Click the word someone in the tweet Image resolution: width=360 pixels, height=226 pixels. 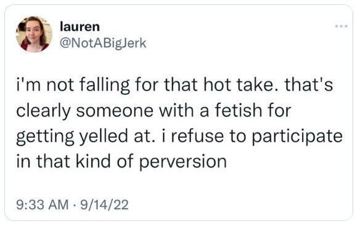[x=115, y=111]
